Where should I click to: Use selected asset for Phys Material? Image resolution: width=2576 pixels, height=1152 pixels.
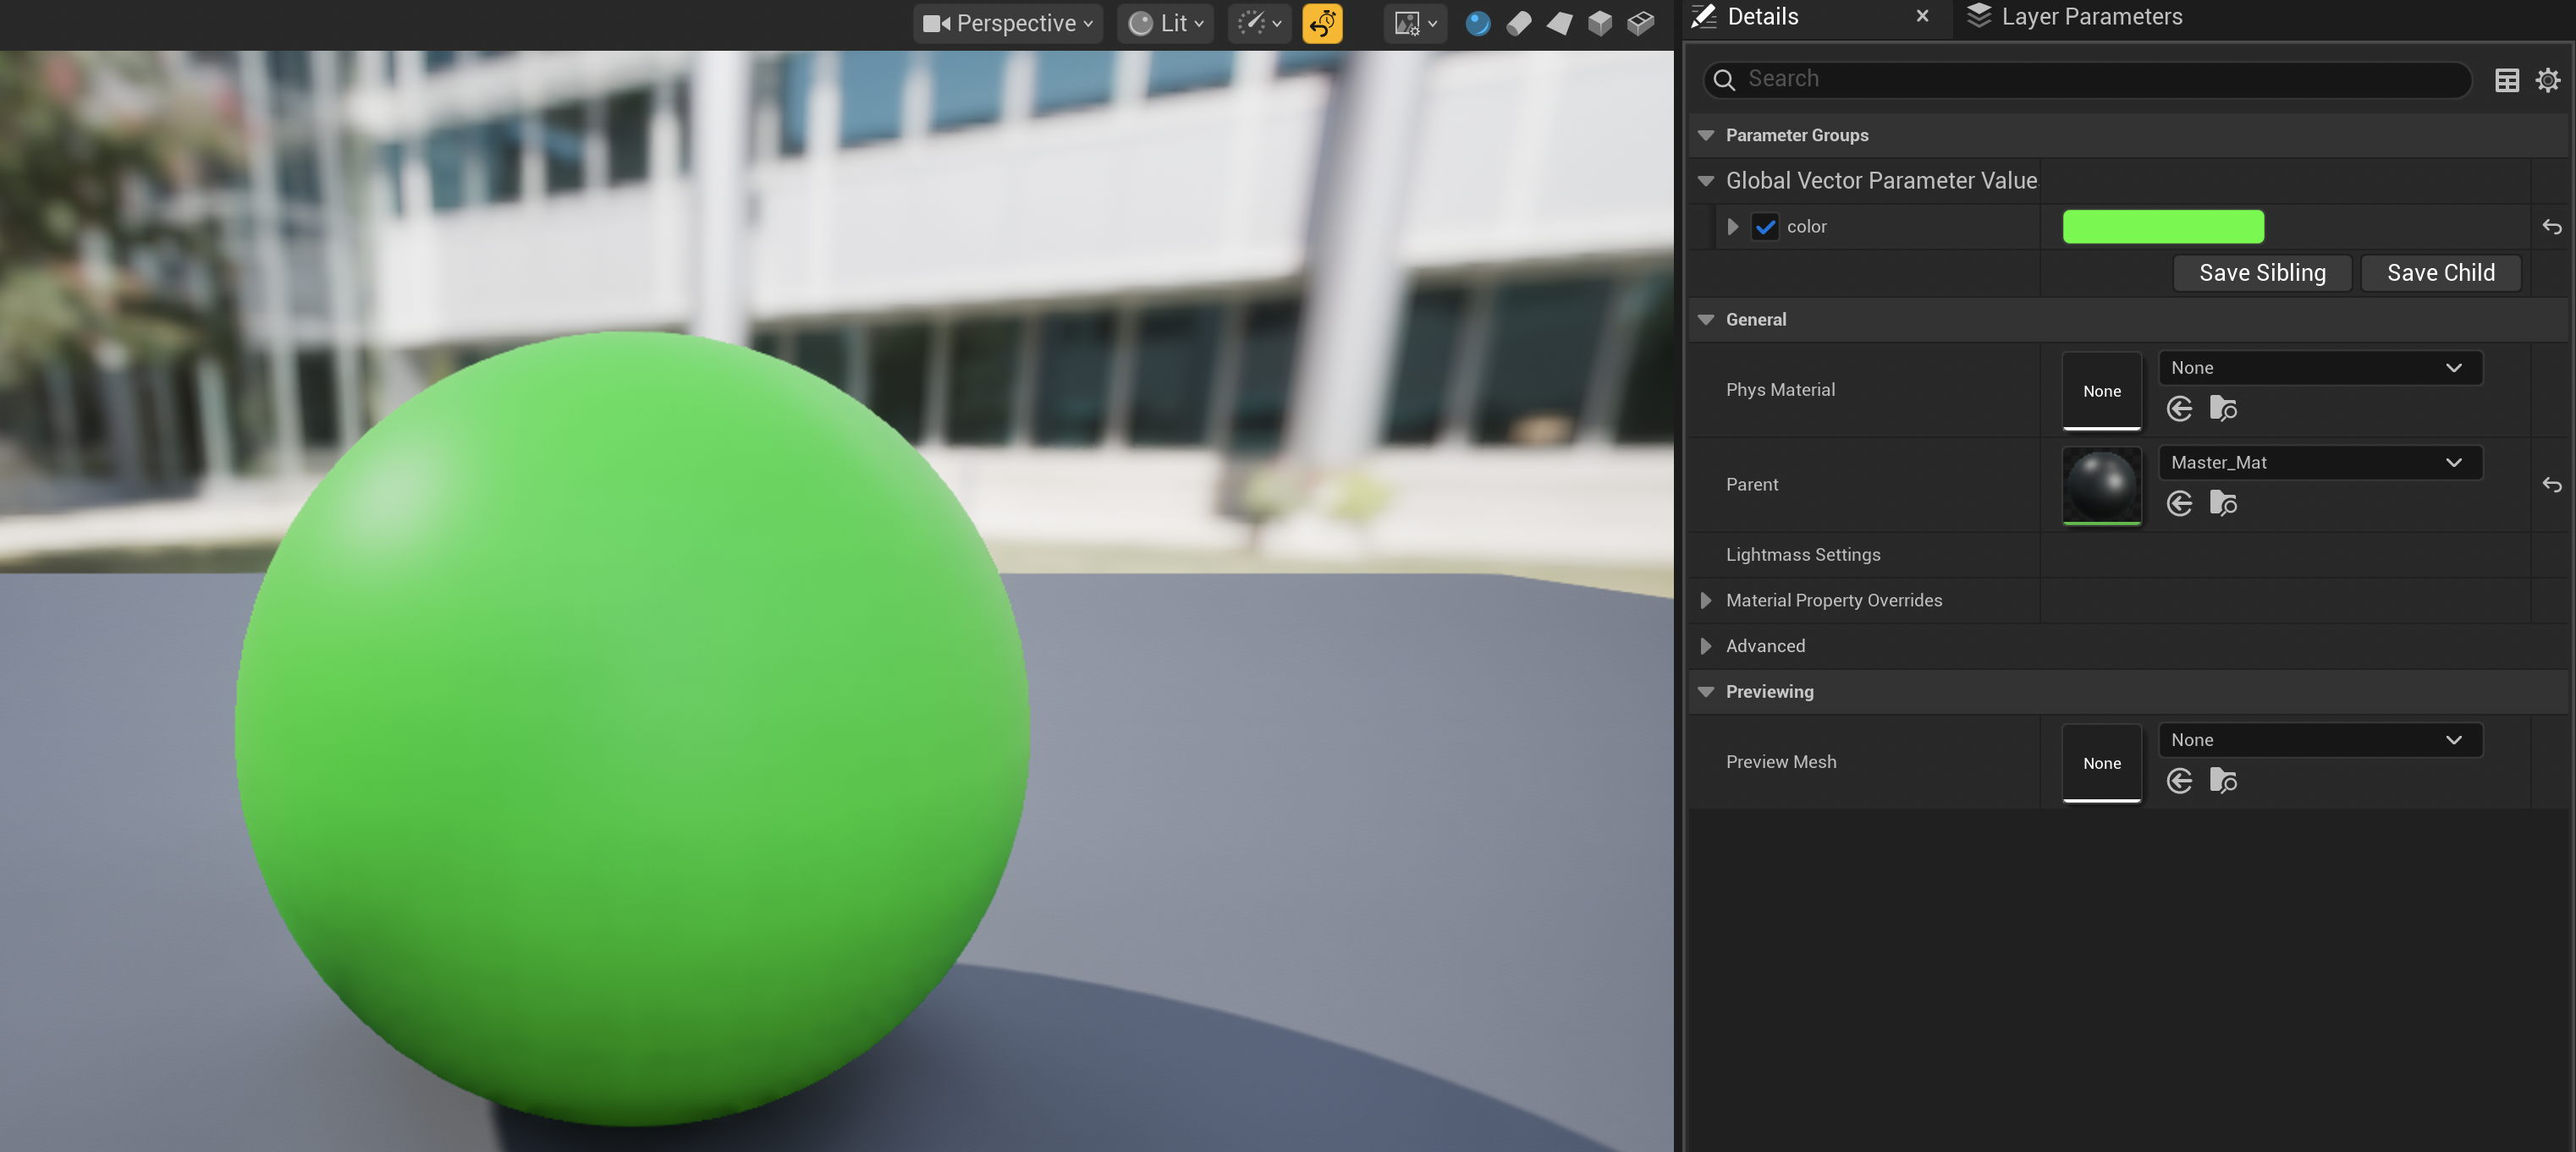[x=2180, y=409]
